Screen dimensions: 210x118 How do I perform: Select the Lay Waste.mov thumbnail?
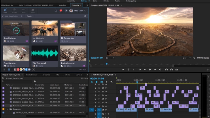pos(44,28)
